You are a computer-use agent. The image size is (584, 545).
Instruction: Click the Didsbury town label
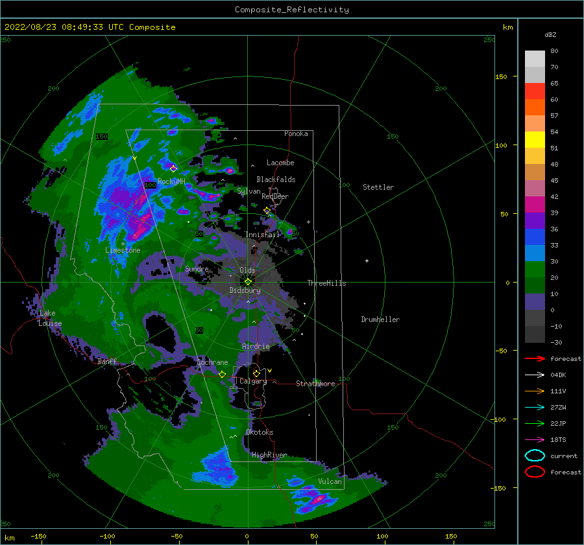pyautogui.click(x=245, y=290)
